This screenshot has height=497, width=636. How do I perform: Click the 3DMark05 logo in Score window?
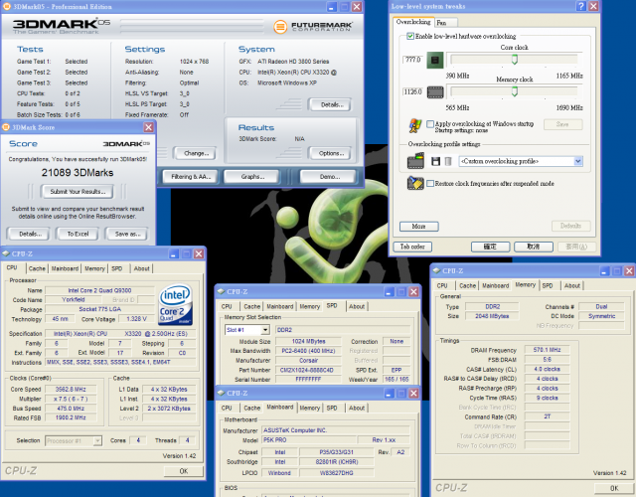[x=126, y=143]
